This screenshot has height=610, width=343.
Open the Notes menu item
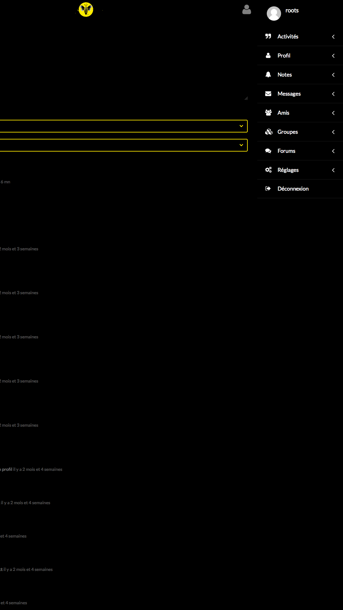[x=300, y=75]
